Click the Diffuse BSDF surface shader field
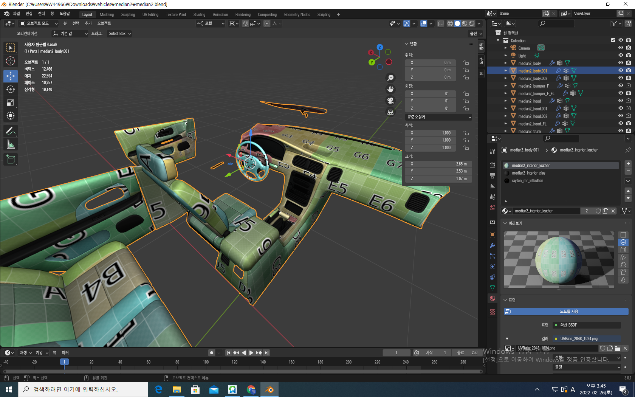635x397 pixels. pos(587,325)
